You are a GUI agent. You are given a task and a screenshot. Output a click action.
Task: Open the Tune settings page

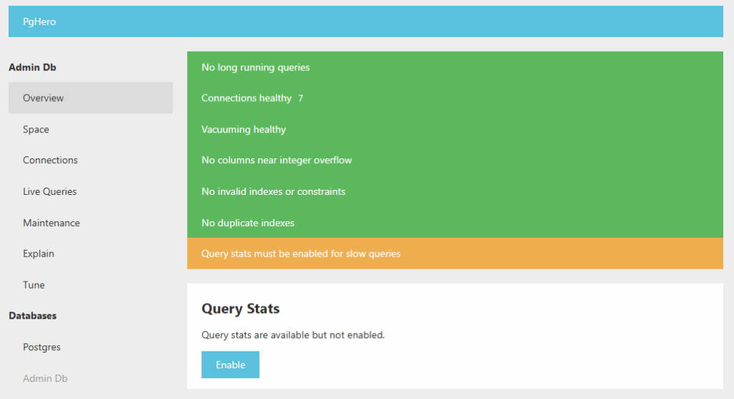34,285
